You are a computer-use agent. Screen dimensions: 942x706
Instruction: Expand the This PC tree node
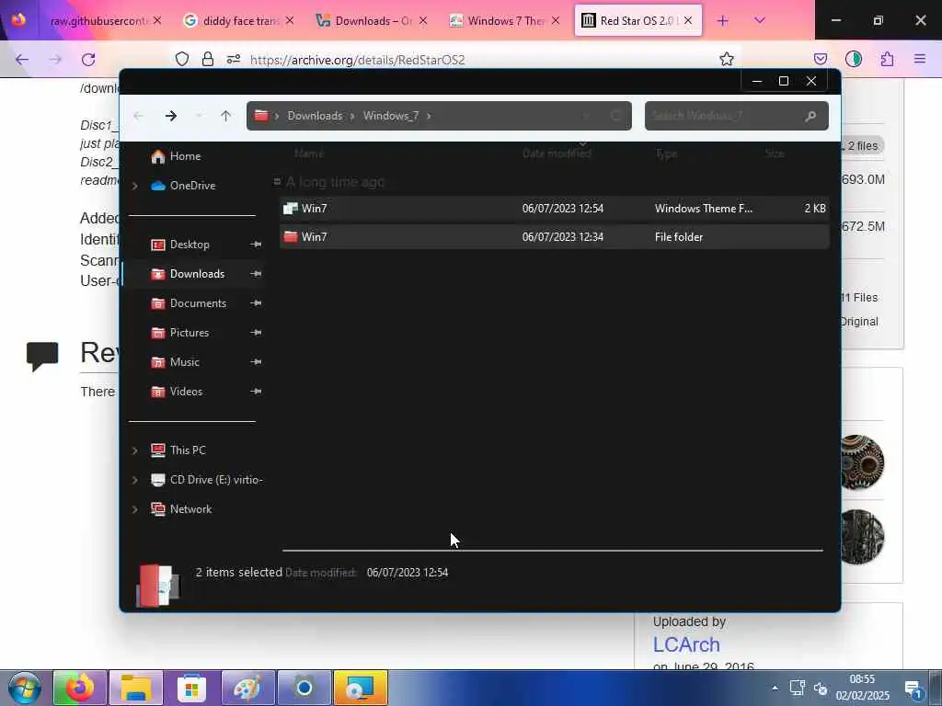click(x=135, y=450)
